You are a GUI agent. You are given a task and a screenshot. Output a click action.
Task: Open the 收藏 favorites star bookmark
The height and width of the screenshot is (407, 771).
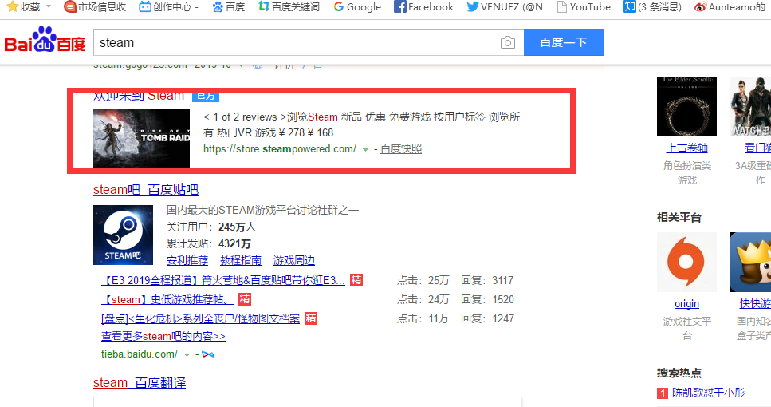pyautogui.click(x=23, y=7)
